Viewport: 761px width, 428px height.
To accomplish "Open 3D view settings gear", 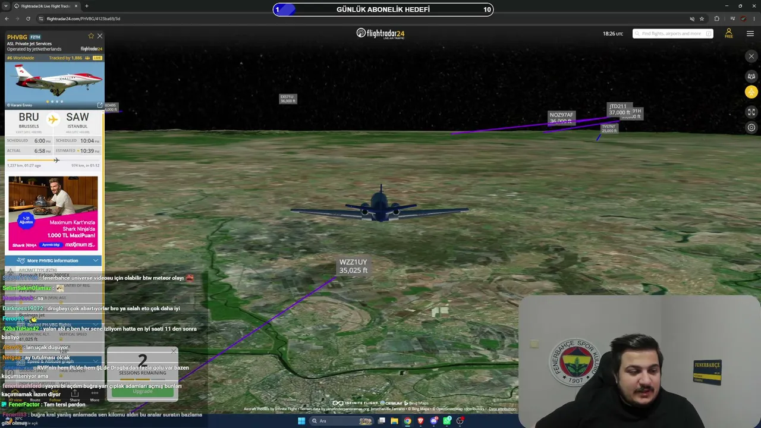I will [x=751, y=127].
